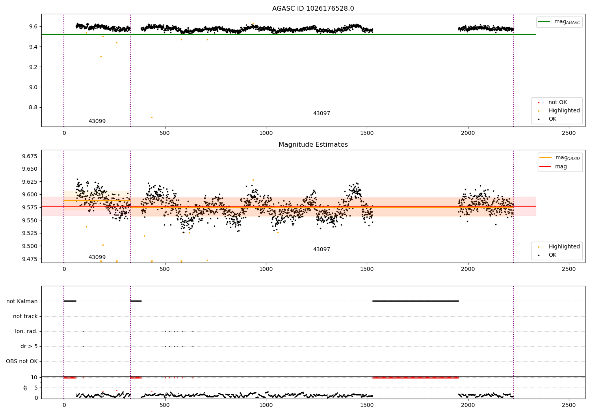The width and height of the screenshot is (591, 414).
Task: Click y-axis tick 9.575 in Magnitude Estimates plot
Action: tap(30, 207)
